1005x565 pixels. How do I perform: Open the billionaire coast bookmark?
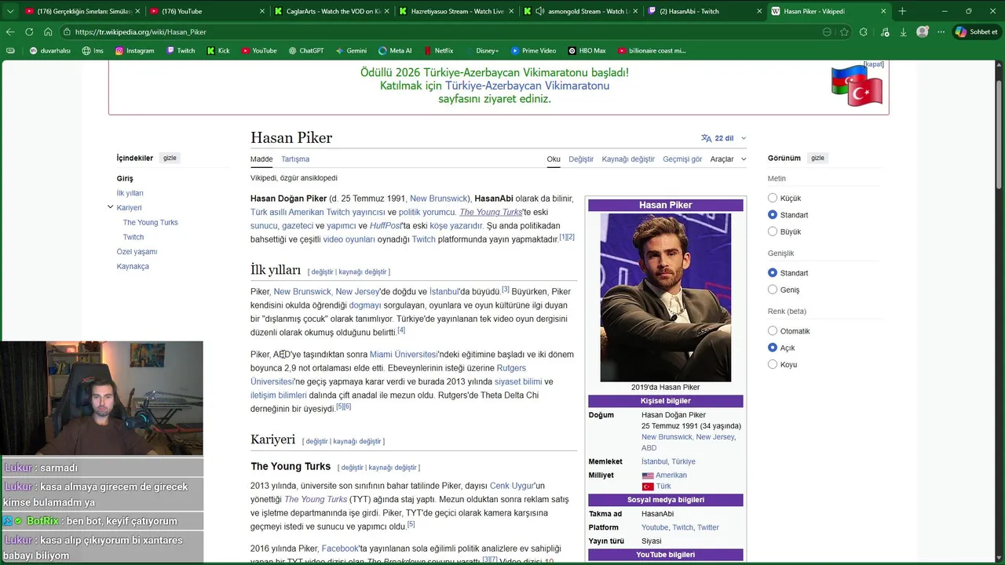point(652,50)
